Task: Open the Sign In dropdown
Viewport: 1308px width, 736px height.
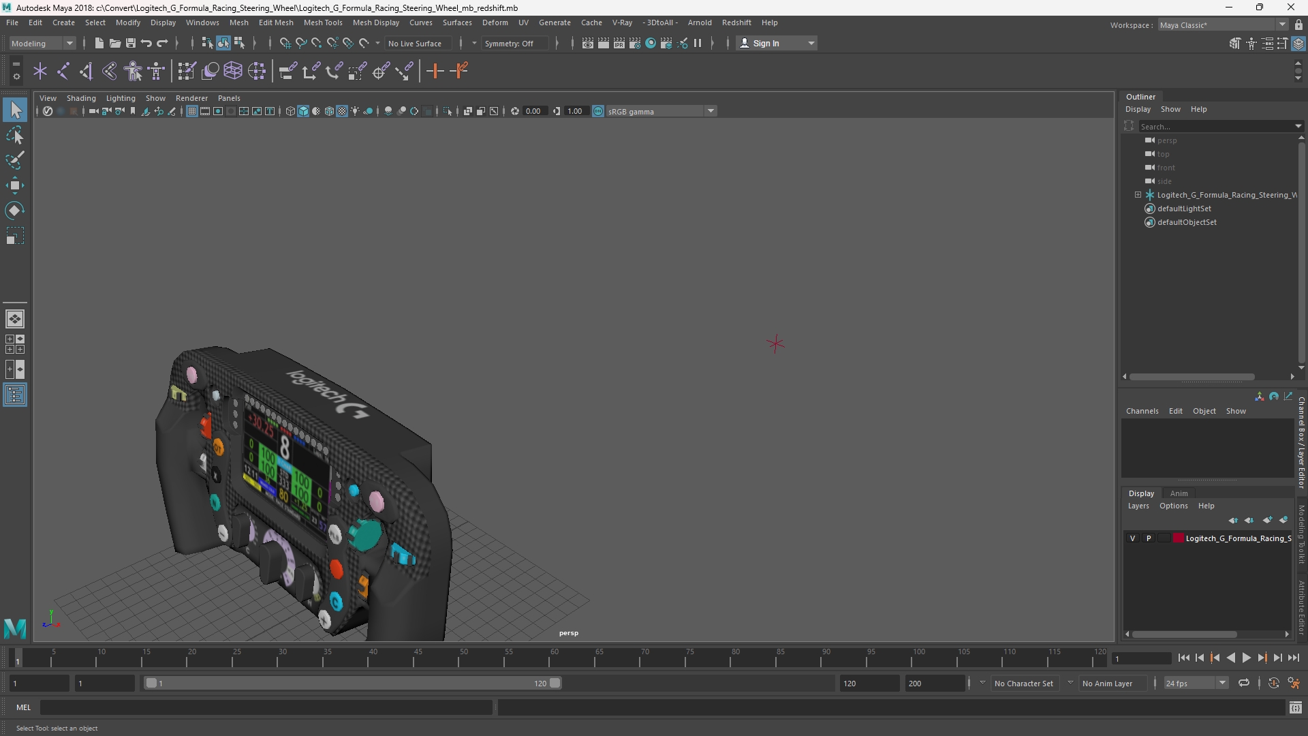Action: 777,43
